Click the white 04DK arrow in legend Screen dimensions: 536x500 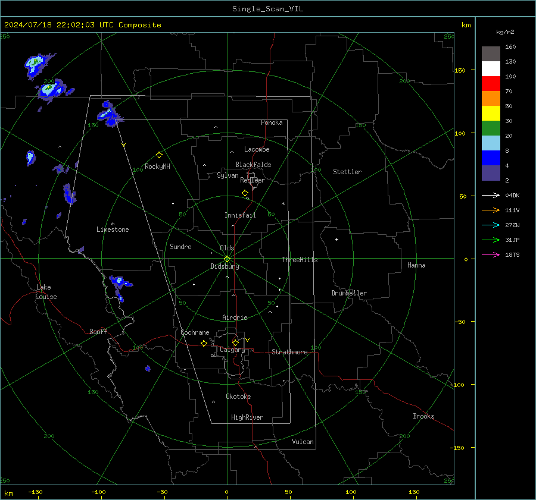pos(491,195)
